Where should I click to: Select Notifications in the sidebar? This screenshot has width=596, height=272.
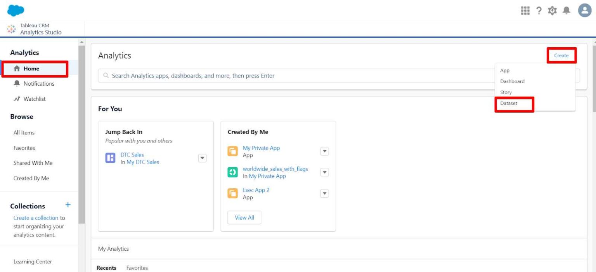tap(39, 84)
